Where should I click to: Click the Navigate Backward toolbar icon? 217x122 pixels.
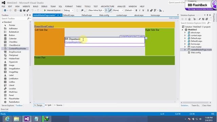coord(5,11)
